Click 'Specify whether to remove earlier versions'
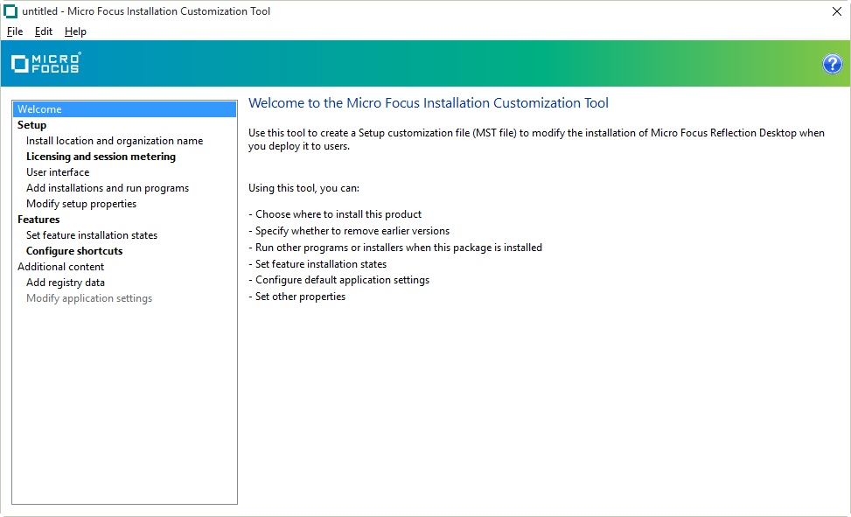Image resolution: width=851 pixels, height=517 pixels. pyautogui.click(x=349, y=231)
